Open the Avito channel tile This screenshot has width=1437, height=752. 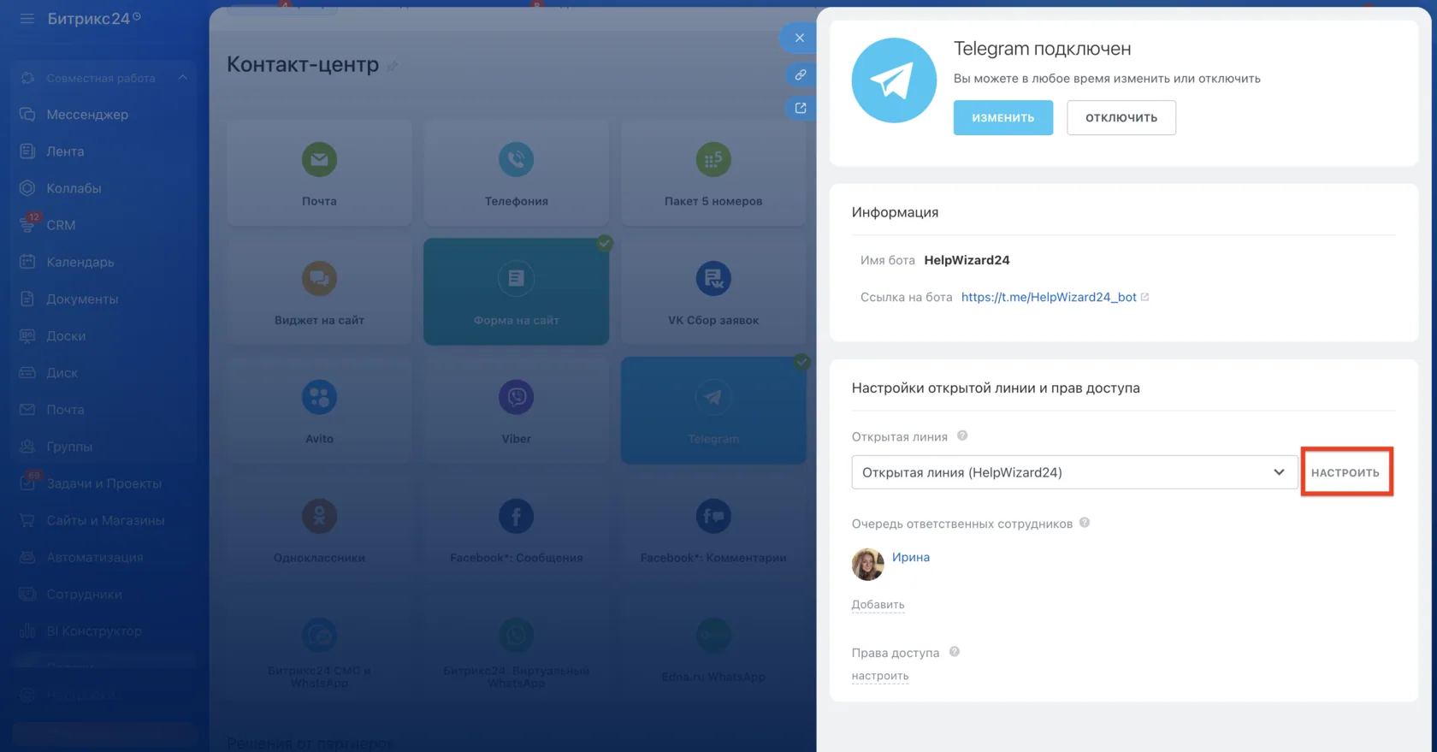click(319, 411)
